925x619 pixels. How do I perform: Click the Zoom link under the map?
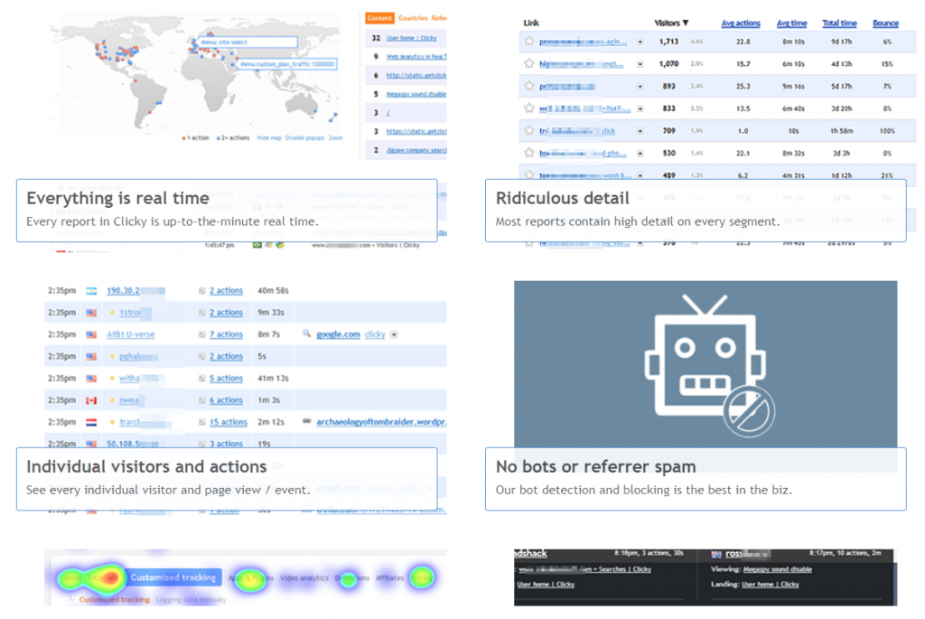[x=336, y=138]
